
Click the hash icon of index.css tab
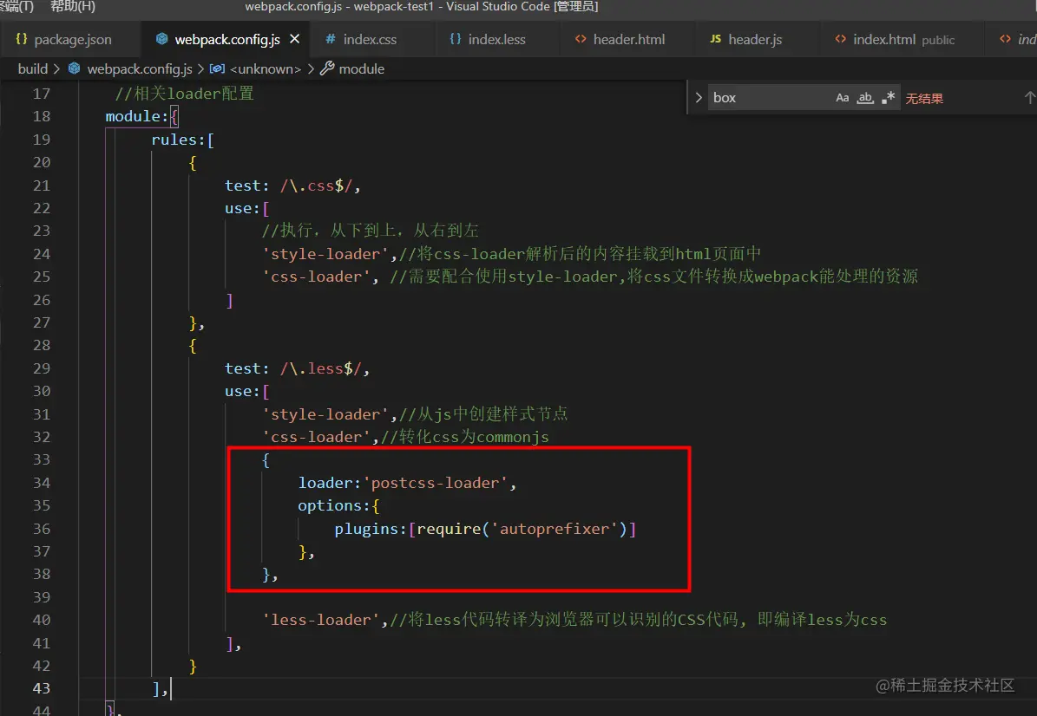tap(330, 39)
